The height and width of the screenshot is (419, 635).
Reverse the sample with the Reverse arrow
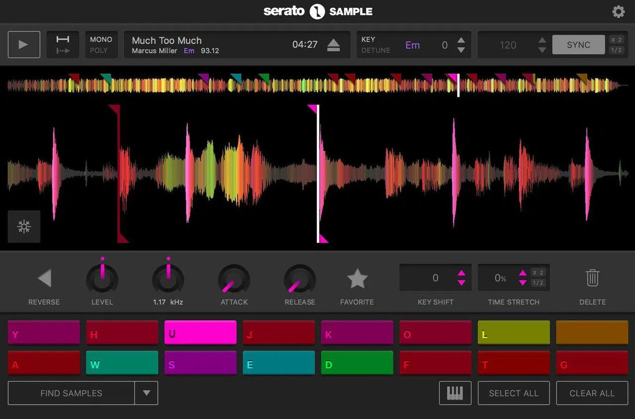(44, 277)
